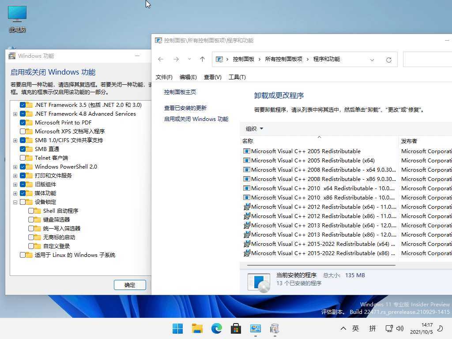This screenshot has width=452, height=339.
Task: Click the Pinyin IME mode indicator
Action: [x=373, y=328]
